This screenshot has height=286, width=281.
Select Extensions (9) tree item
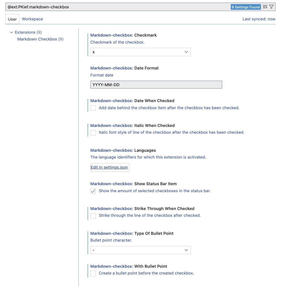pyautogui.click(x=28, y=32)
